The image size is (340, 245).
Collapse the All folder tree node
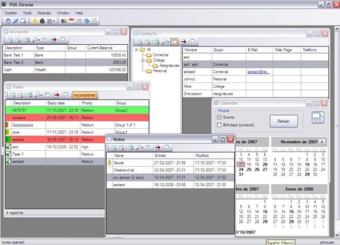(136, 49)
